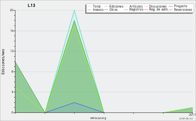Viewport: 196px width, 121px height.
Task: Select the Proyecto legend entry
Action: 181,6
